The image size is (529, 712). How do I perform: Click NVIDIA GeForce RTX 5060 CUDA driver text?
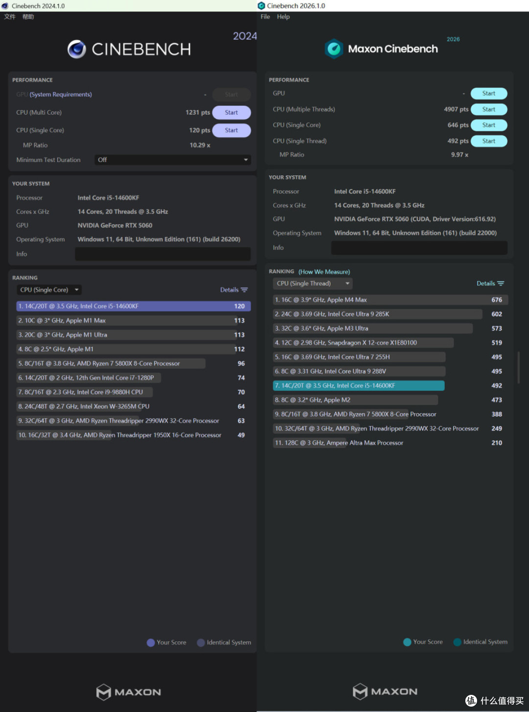pyautogui.click(x=415, y=219)
